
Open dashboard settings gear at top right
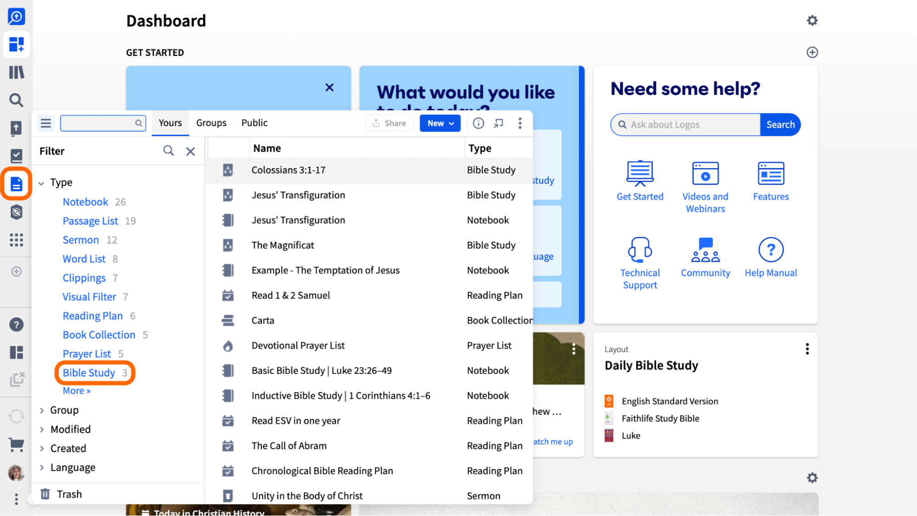pos(812,21)
